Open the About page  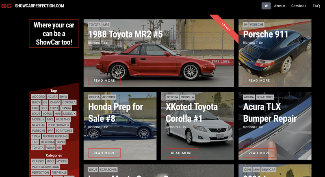coord(279,6)
